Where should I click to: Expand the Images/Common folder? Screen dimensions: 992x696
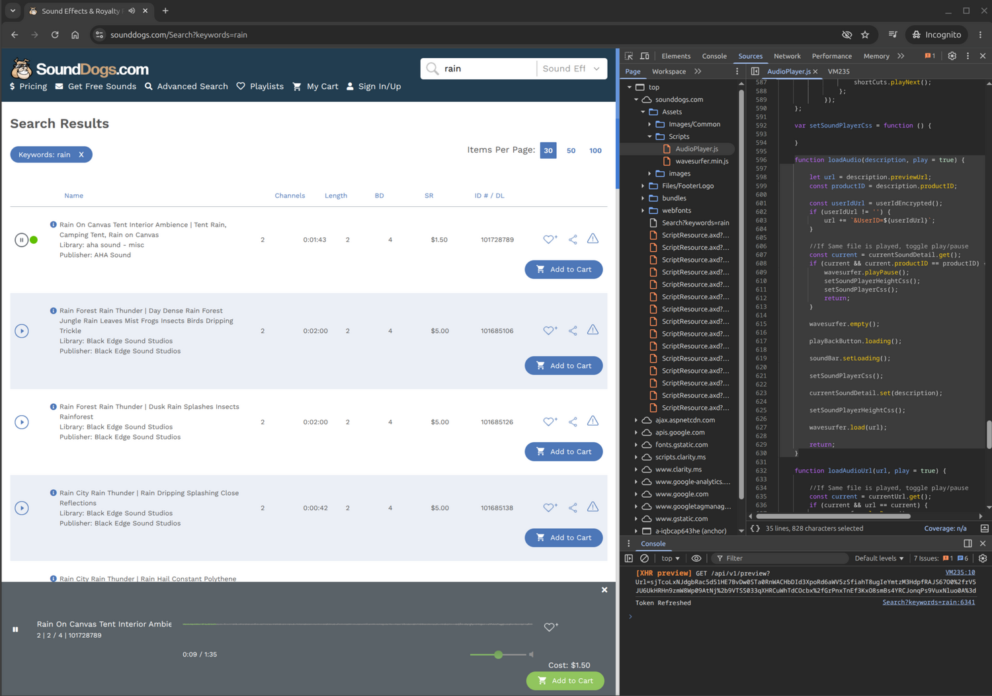tap(649, 124)
